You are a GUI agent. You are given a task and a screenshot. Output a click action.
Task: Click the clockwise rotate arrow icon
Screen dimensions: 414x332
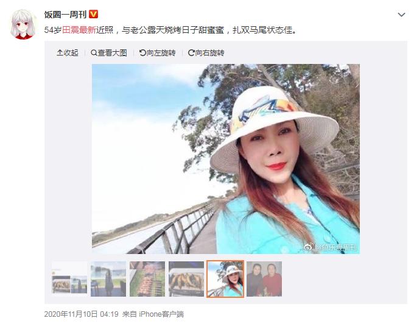point(191,53)
